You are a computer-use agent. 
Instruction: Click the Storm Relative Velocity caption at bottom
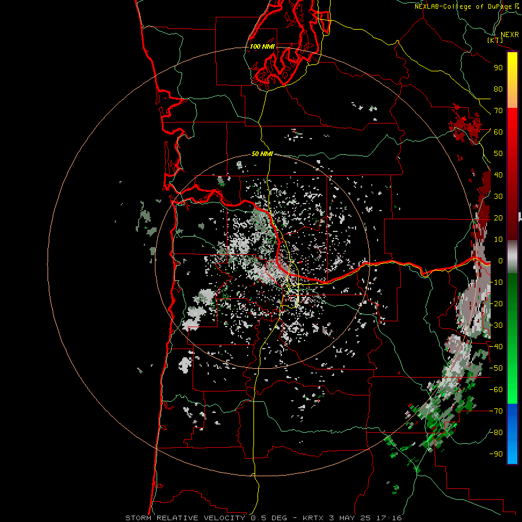tap(263, 518)
